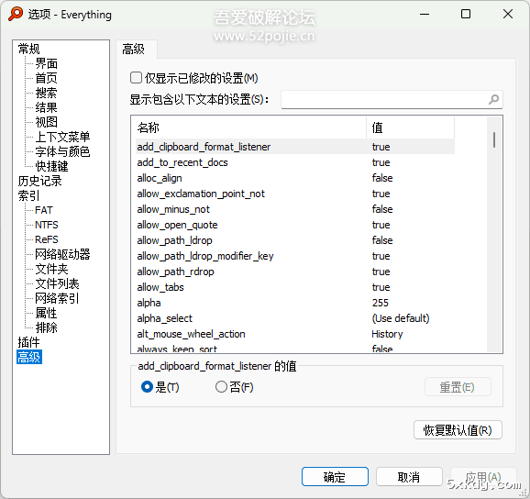Select the 否(F) radio button
The image size is (530, 499).
pos(221,387)
